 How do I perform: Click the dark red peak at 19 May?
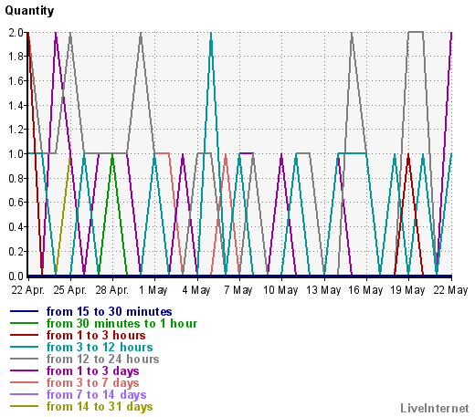tap(408, 155)
